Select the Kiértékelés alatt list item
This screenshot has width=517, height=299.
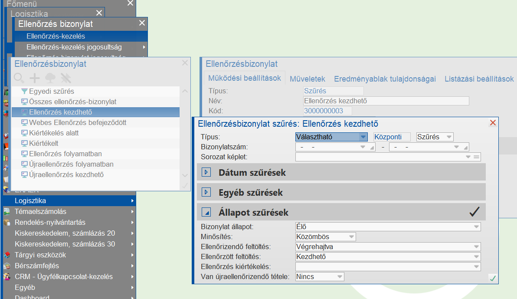tap(95, 133)
